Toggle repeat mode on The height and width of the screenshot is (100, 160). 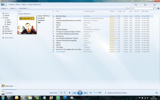click(x=64, y=93)
